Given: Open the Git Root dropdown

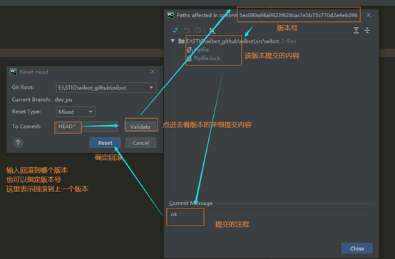Looking at the screenshot, I should (x=106, y=88).
